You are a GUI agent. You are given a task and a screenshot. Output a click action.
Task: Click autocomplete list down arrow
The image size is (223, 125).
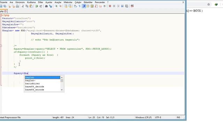point(62,90)
